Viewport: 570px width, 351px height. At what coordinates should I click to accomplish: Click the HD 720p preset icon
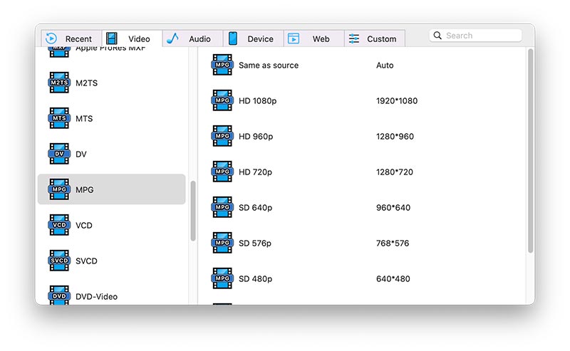tap(222, 172)
